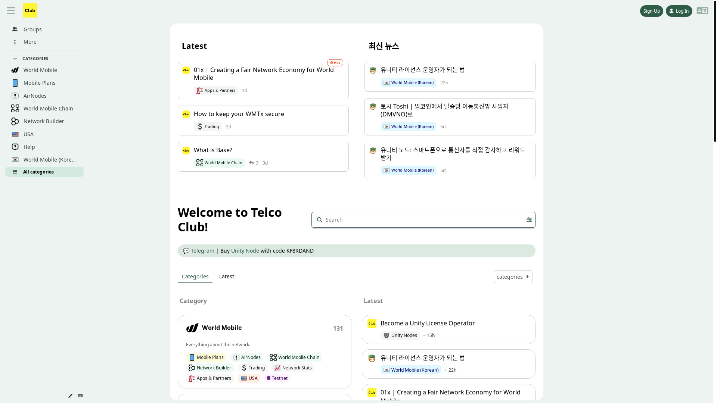Open Help category in sidebar
This screenshot has height=403, width=717.
(44, 147)
